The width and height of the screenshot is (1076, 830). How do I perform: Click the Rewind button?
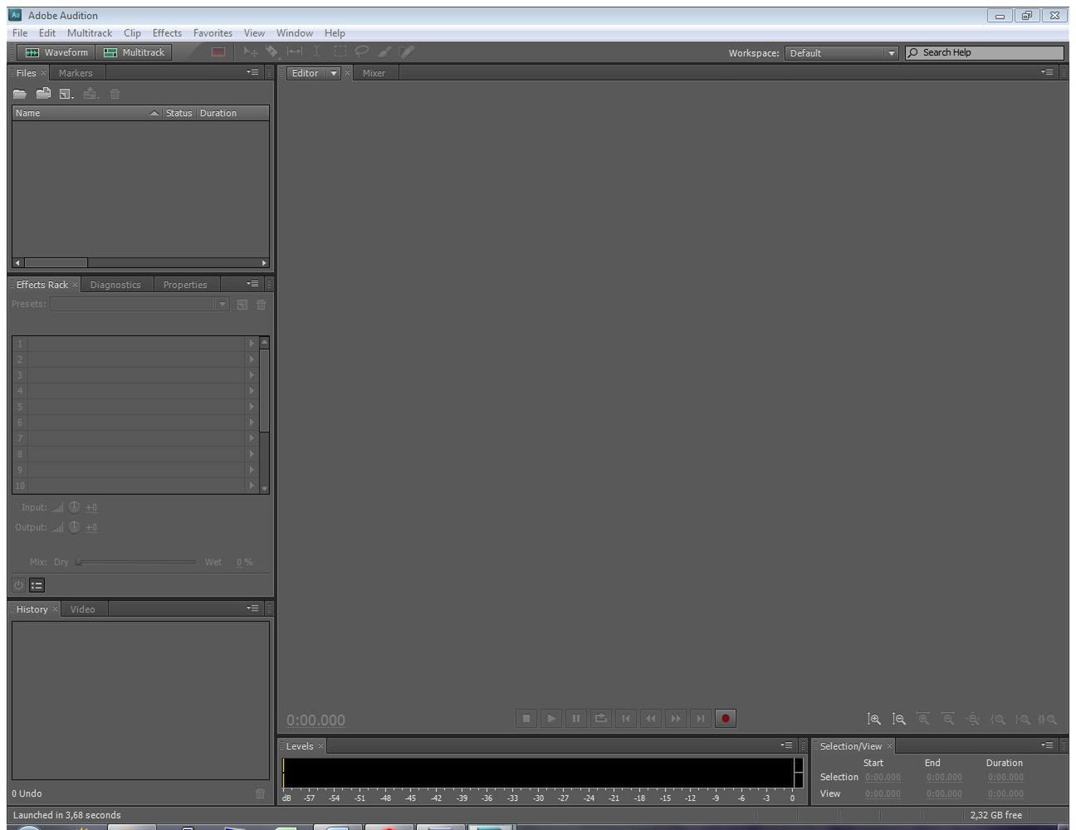pos(651,719)
